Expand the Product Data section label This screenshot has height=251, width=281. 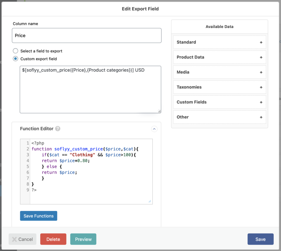(190, 57)
